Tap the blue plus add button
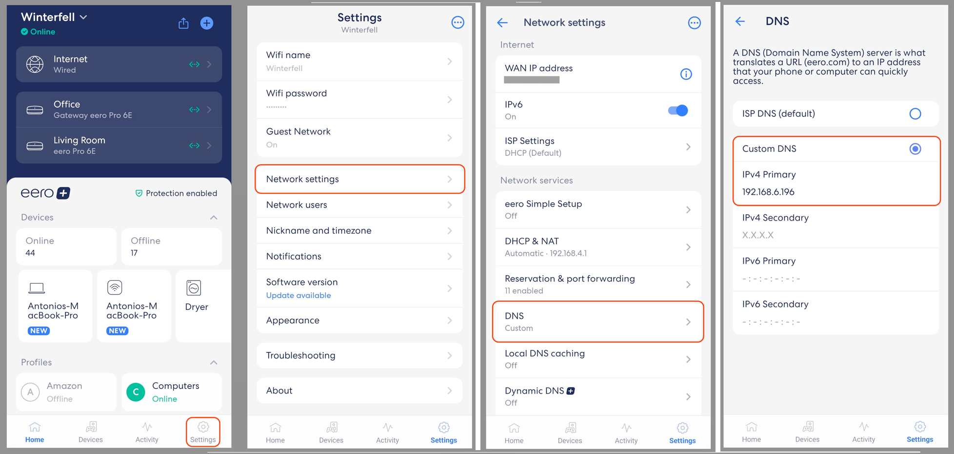 207,23
